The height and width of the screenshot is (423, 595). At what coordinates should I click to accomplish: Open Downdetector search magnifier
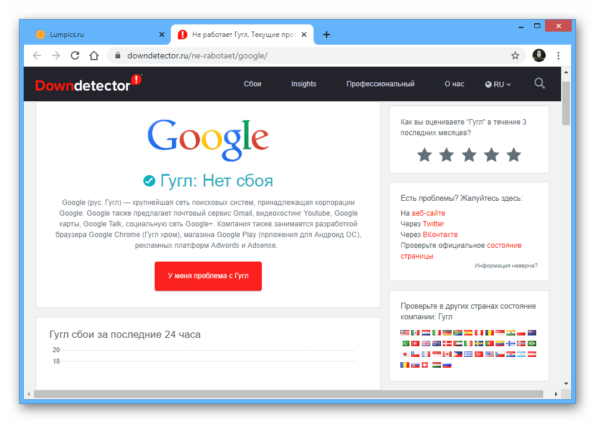(x=540, y=83)
